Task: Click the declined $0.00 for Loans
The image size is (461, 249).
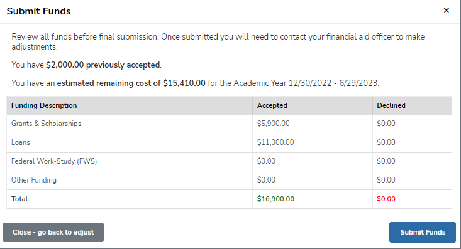Action: (386, 142)
